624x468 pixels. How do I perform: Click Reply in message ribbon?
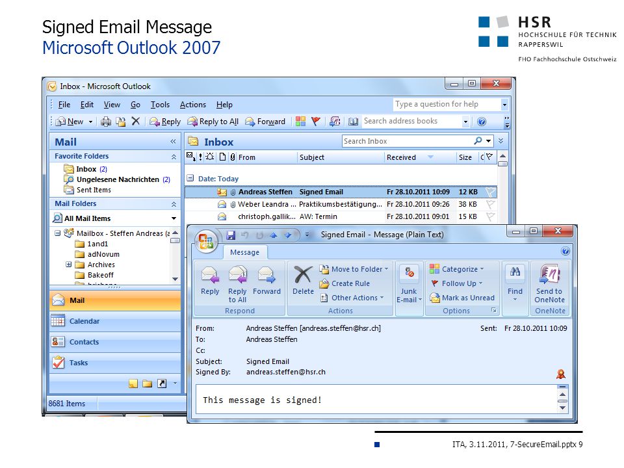coord(210,281)
